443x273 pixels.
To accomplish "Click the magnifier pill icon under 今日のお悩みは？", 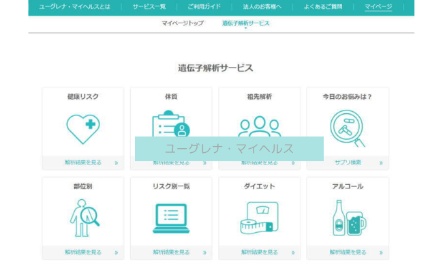I will point(348,128).
